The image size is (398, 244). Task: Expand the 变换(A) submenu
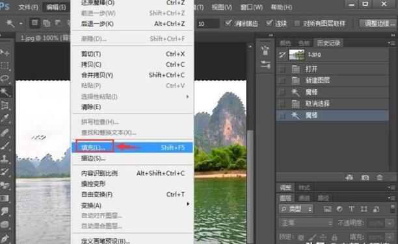coord(133,205)
